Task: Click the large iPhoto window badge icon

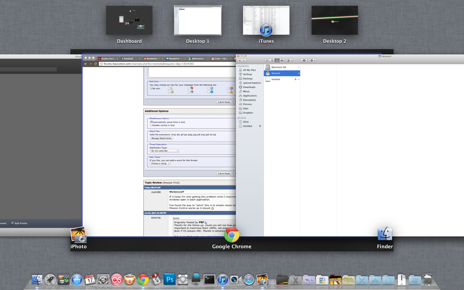Action: click(x=79, y=235)
